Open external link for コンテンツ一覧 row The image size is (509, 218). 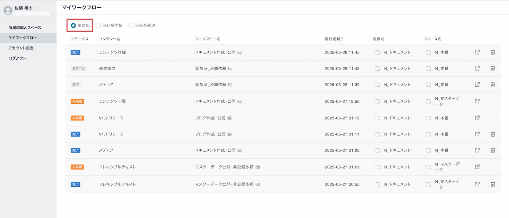tap(477, 101)
